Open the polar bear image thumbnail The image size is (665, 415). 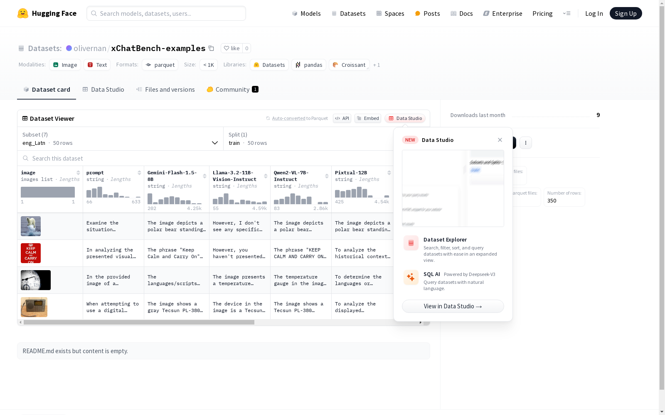(31, 226)
